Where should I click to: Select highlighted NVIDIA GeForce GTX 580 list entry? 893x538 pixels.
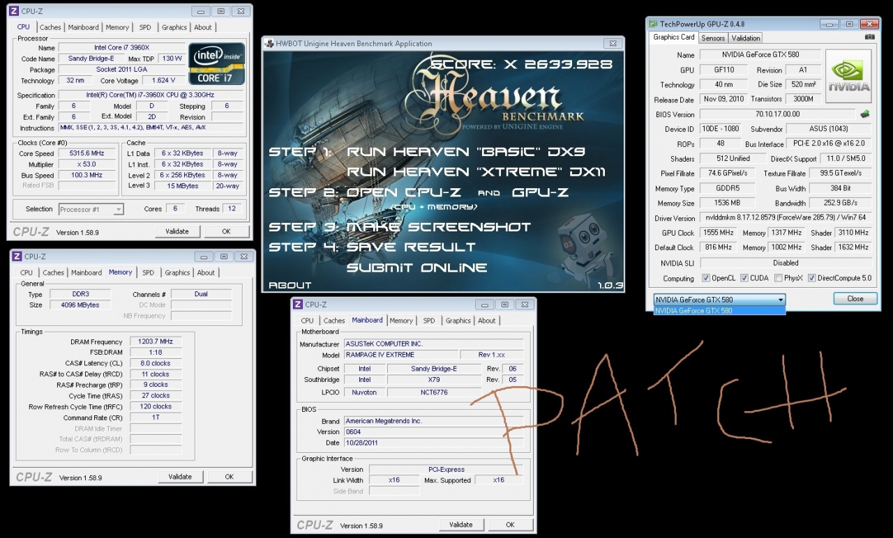click(x=719, y=311)
